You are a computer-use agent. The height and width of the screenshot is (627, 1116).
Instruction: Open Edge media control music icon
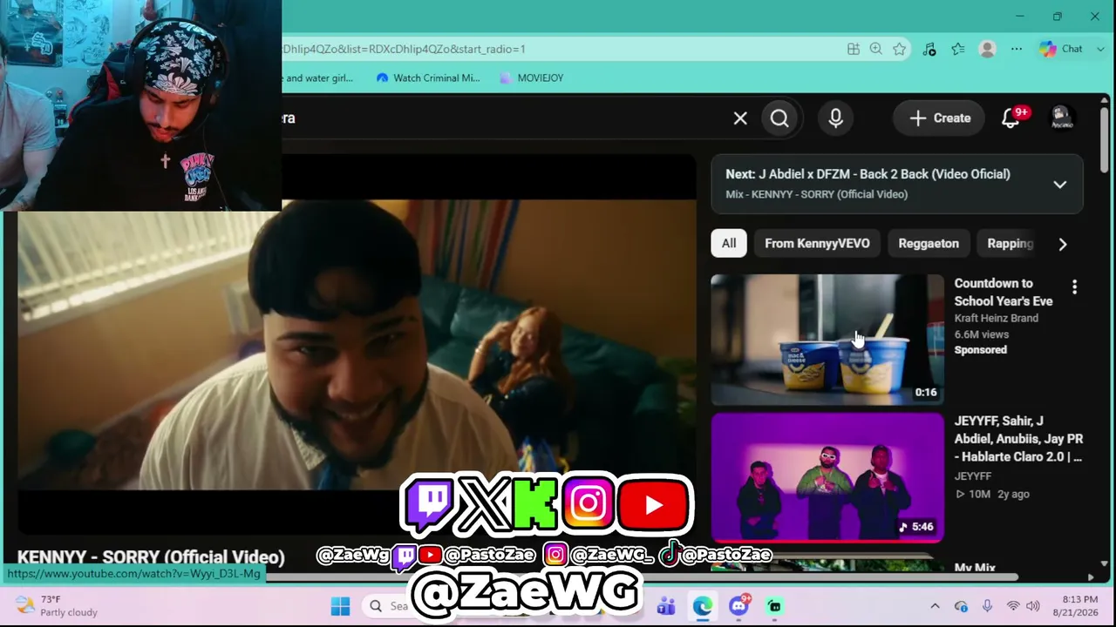(929, 49)
